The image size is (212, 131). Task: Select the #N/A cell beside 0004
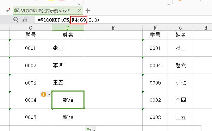[68, 100]
